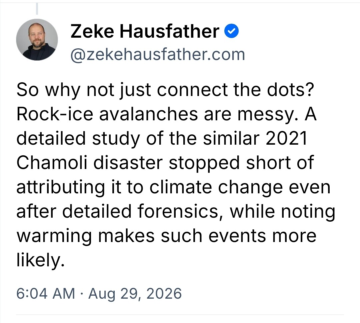Click the dot separator between time and date
Image resolution: width=360 pixels, height=323 pixels.
(x=82, y=294)
